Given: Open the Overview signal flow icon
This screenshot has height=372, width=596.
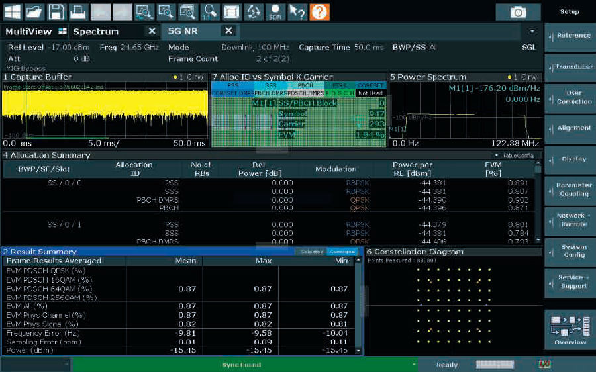Looking at the screenshot, I should [570, 329].
